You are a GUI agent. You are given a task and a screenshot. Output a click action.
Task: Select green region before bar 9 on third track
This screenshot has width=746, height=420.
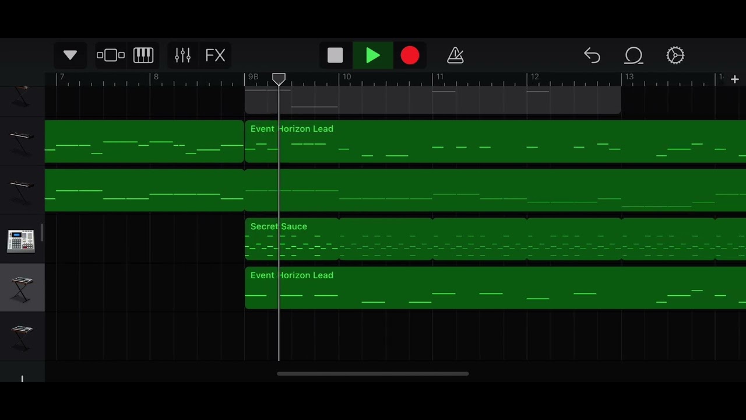click(144, 190)
